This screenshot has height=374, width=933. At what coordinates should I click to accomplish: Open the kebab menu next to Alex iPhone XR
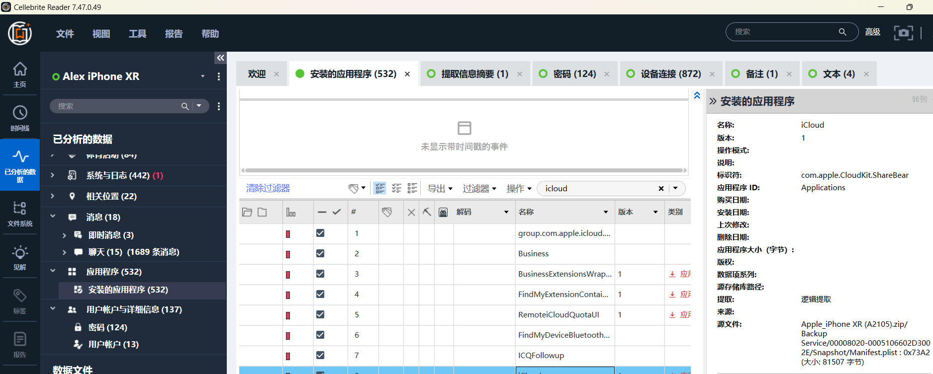(219, 76)
